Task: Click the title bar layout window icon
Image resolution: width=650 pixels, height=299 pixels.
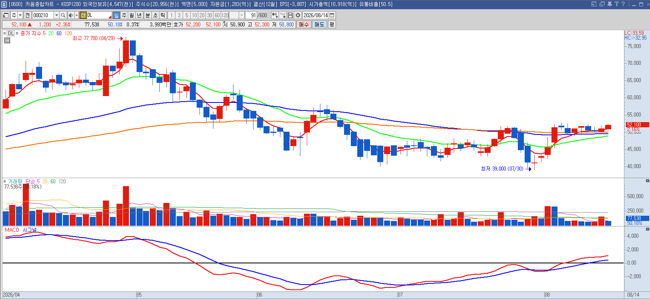Action: click(594, 4)
